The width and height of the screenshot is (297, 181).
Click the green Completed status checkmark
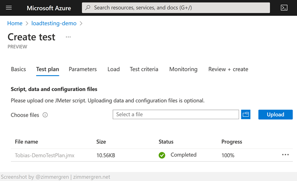point(162,155)
